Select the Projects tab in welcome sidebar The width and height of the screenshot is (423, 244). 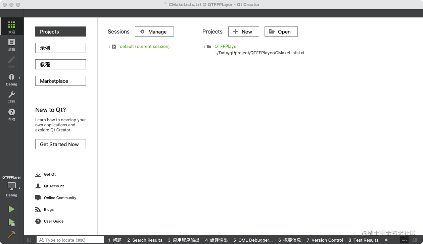pyautogui.click(x=60, y=32)
